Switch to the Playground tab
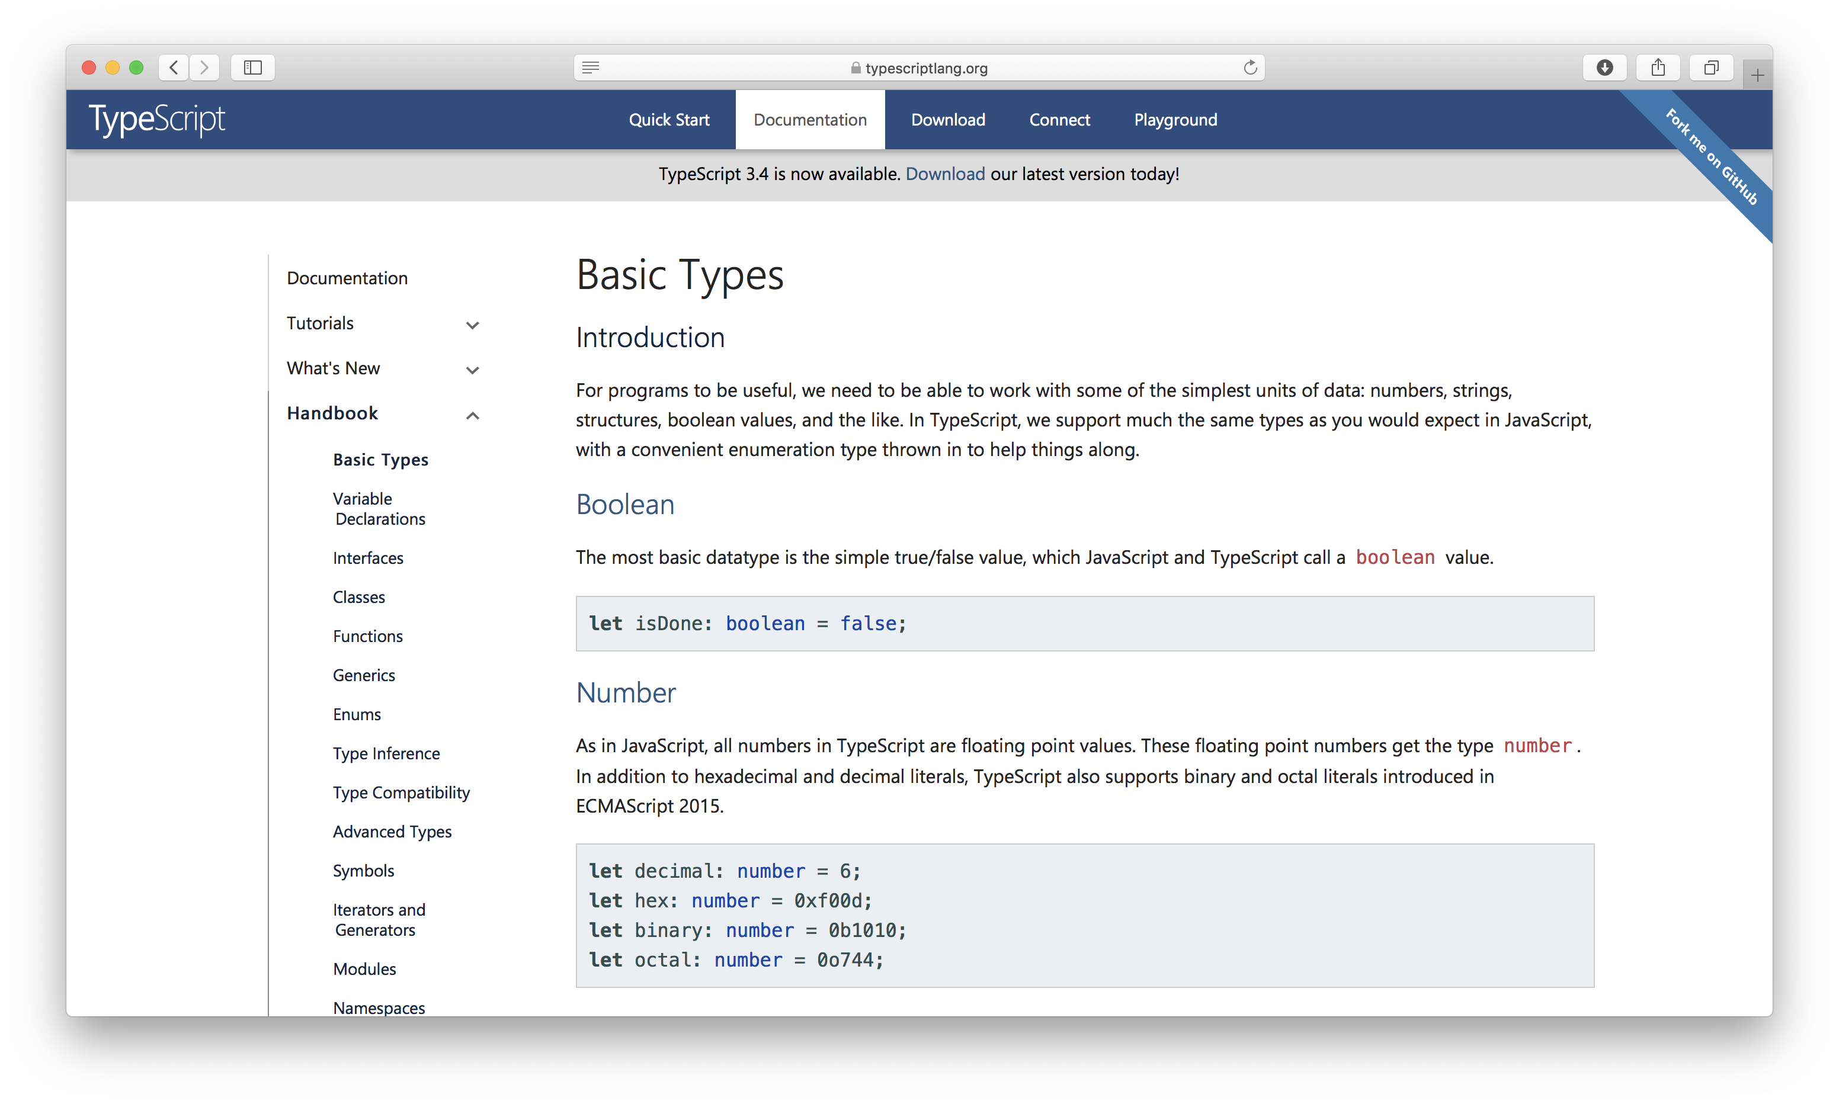Viewport: 1839px width, 1104px height. [x=1175, y=119]
